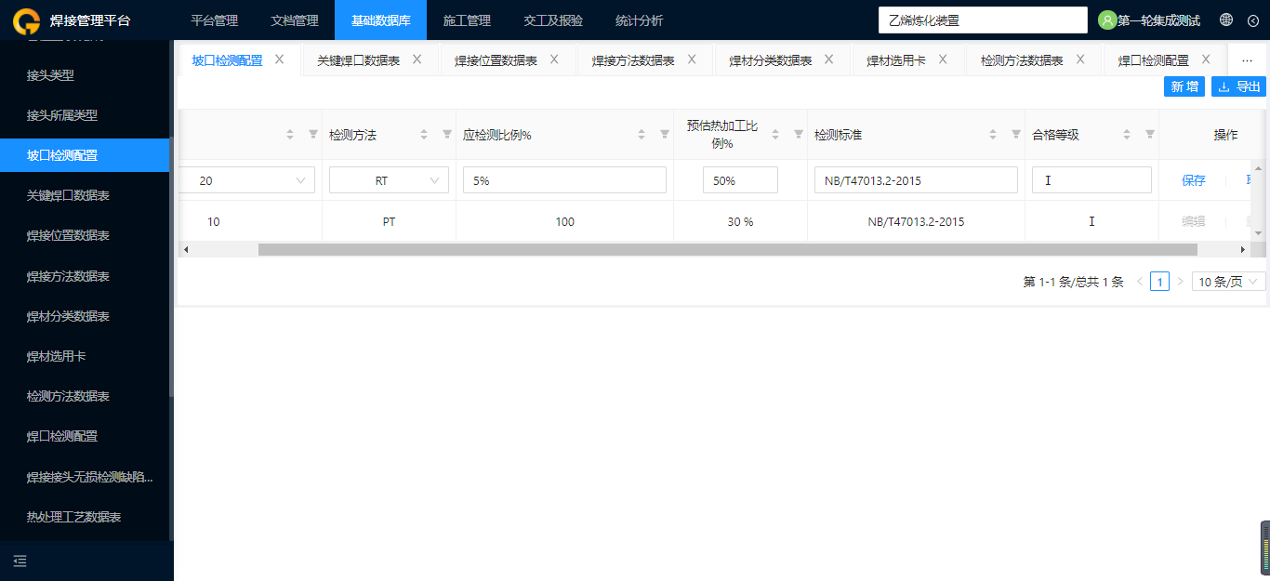Select 关键焊口数据表 in sidebar

(85, 195)
